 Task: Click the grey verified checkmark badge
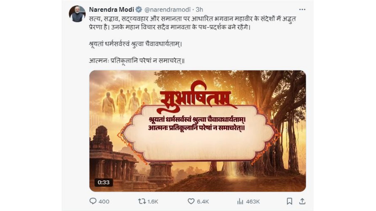point(139,9)
